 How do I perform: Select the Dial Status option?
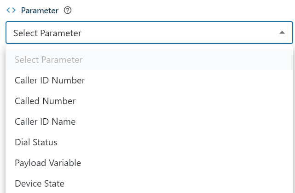(x=36, y=142)
